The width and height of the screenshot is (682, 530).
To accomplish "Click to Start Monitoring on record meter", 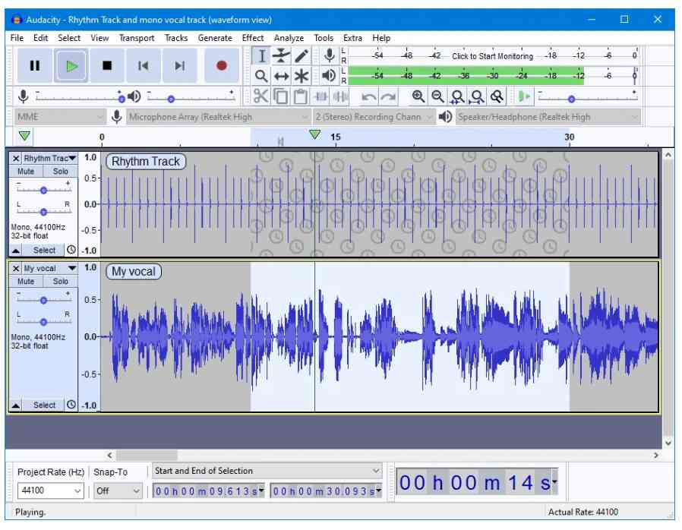I will coord(492,56).
